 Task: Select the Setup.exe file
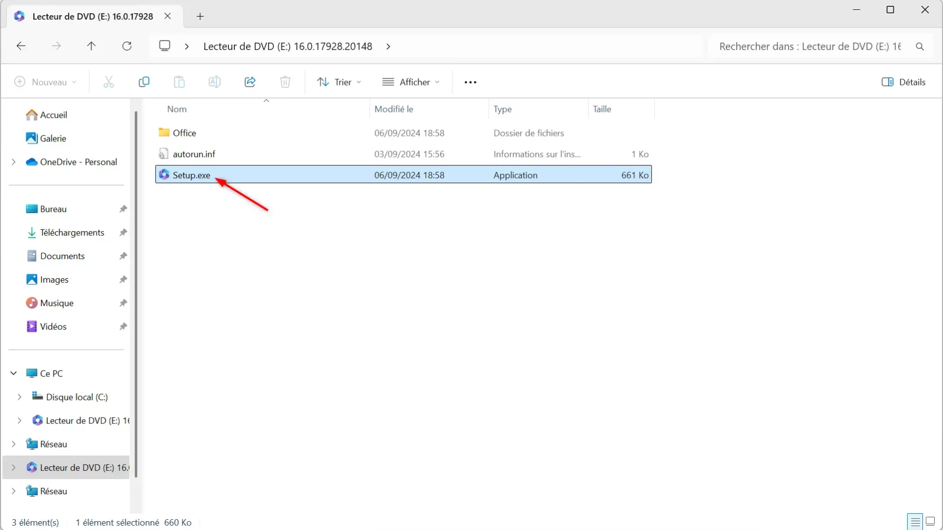pyautogui.click(x=403, y=175)
